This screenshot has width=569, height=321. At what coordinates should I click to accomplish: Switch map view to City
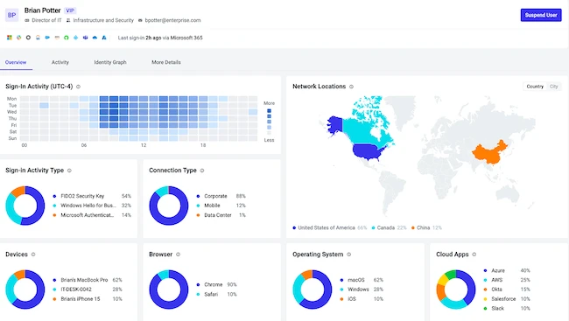(553, 87)
